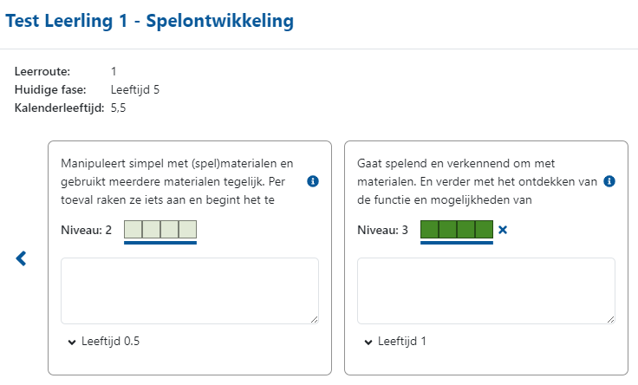Click third green score box of Niveau 3
This screenshot has width=638, height=385.
click(x=465, y=230)
